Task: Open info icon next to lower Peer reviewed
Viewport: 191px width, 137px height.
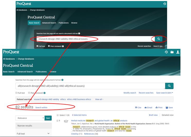Action: (x=44, y=93)
